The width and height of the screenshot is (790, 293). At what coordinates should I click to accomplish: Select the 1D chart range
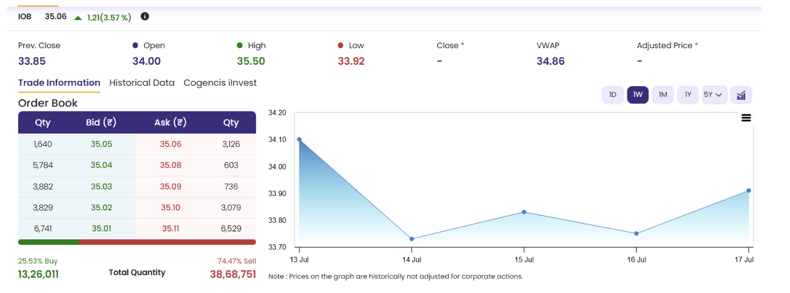pyautogui.click(x=612, y=95)
